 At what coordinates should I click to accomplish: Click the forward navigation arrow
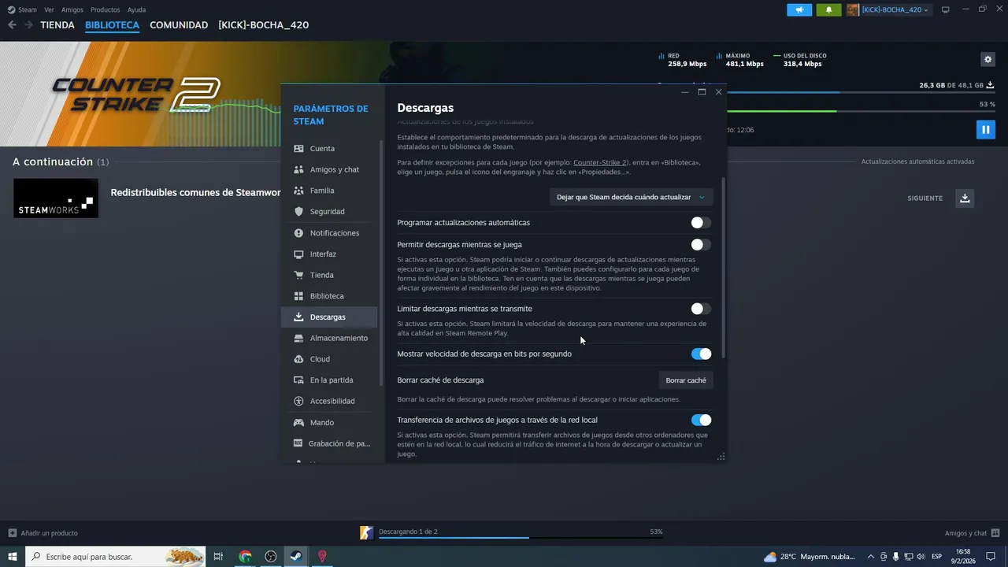28,25
